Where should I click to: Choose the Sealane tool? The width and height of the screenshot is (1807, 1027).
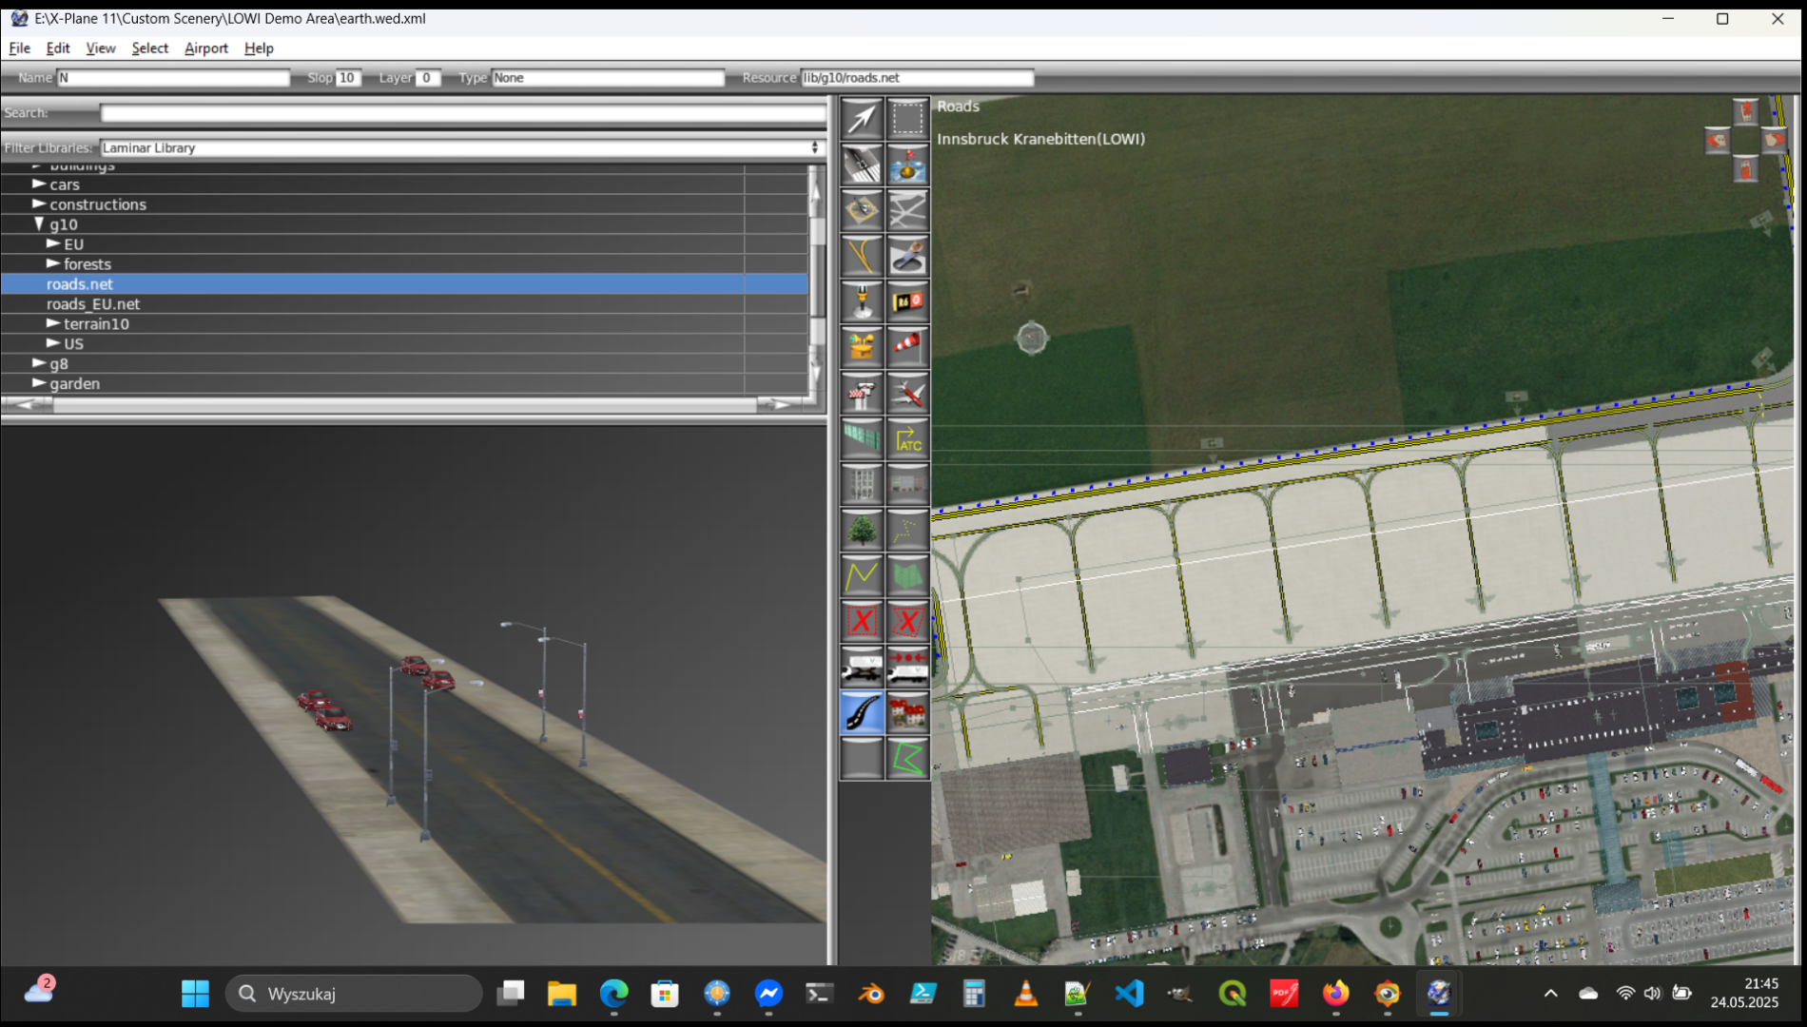907,165
